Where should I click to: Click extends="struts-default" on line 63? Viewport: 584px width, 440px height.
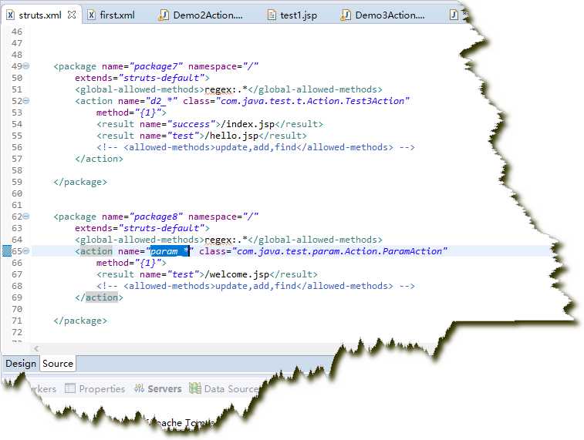(142, 228)
